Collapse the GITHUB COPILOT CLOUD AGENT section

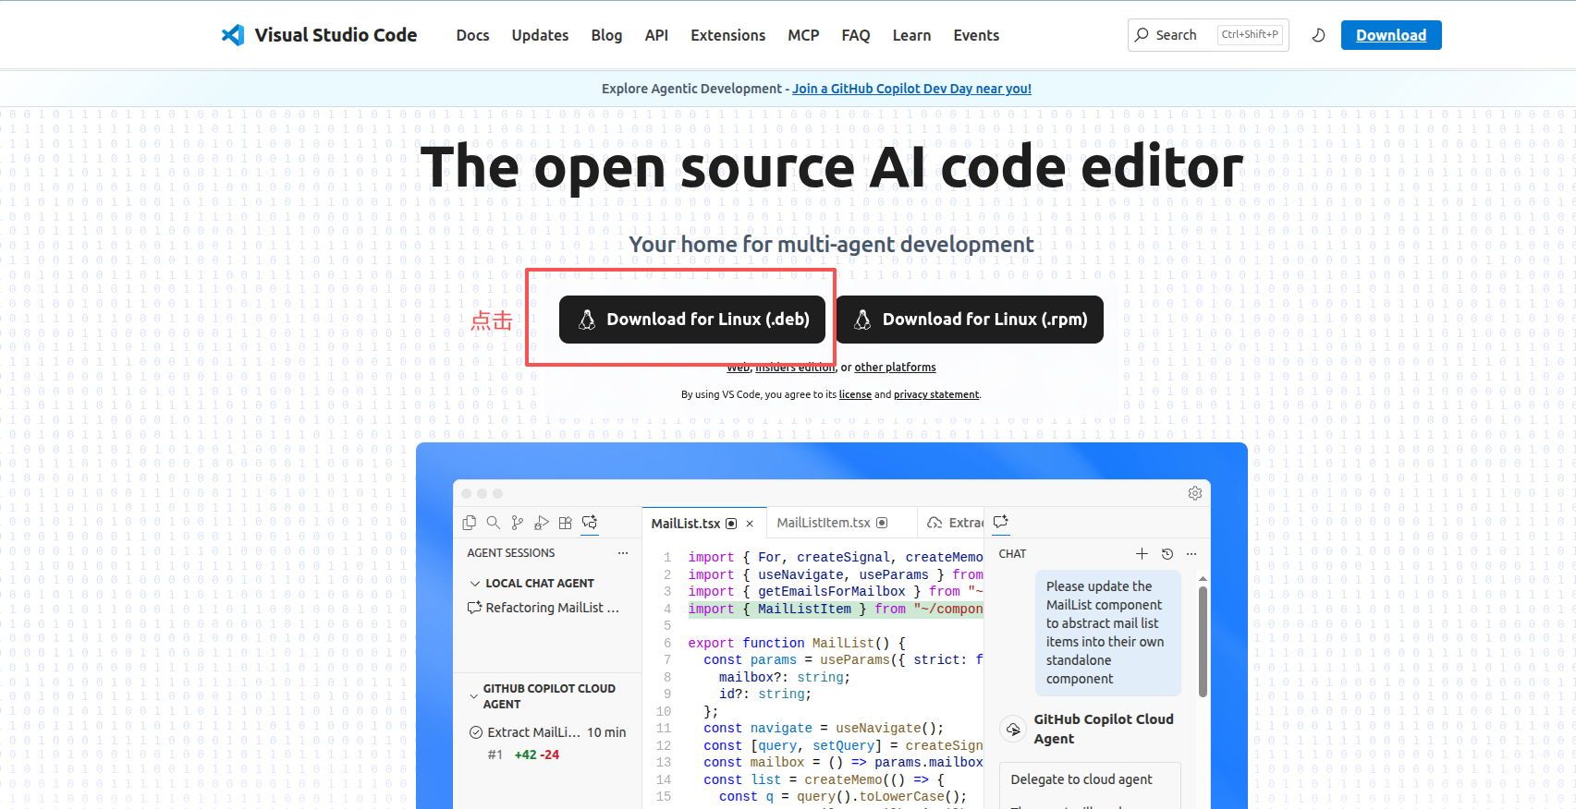[x=474, y=695]
